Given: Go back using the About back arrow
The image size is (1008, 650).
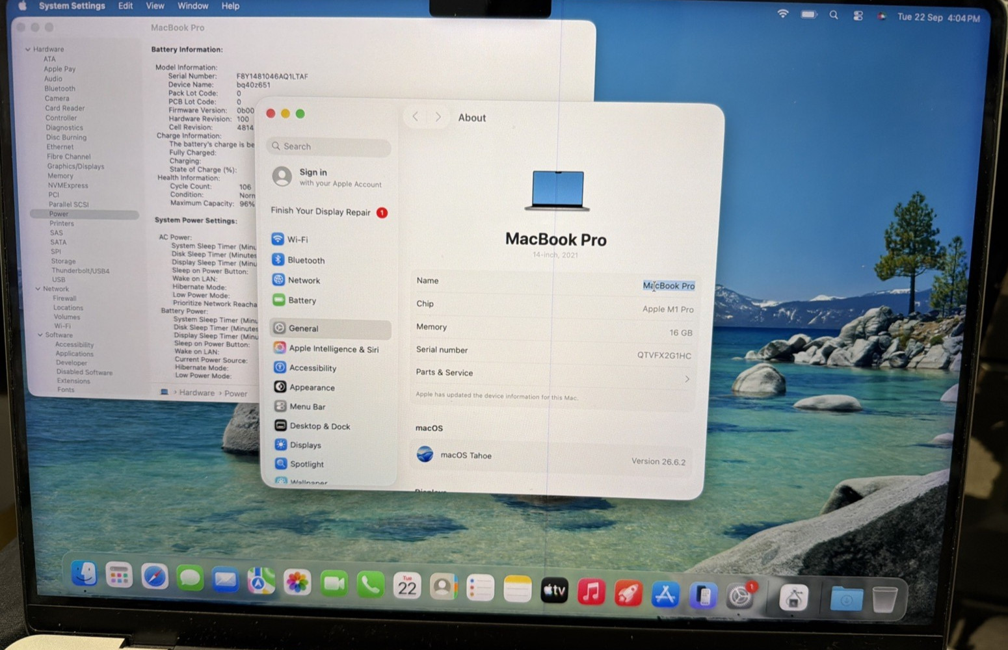Looking at the screenshot, I should pos(416,117).
